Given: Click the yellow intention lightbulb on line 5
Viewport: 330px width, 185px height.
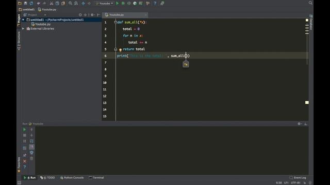Looking at the screenshot, I should [120, 50].
